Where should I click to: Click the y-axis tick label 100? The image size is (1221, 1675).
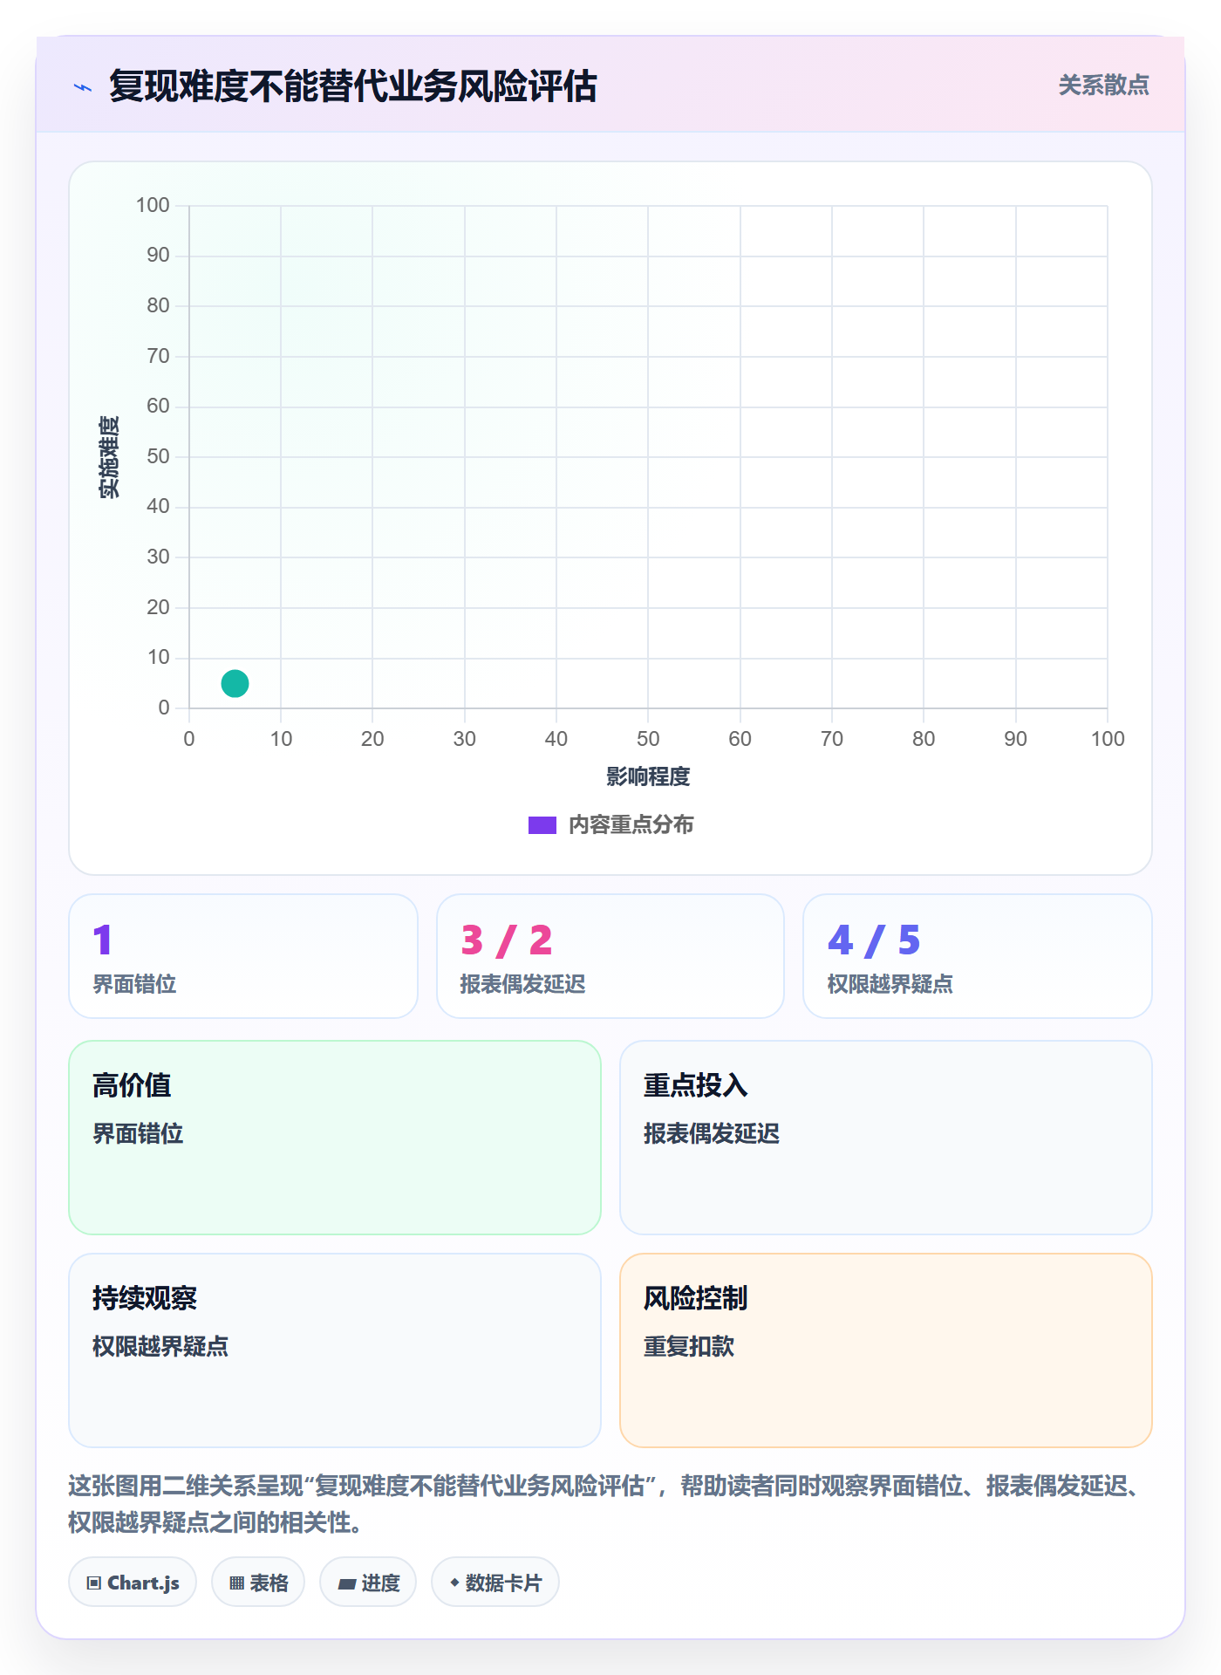153,205
